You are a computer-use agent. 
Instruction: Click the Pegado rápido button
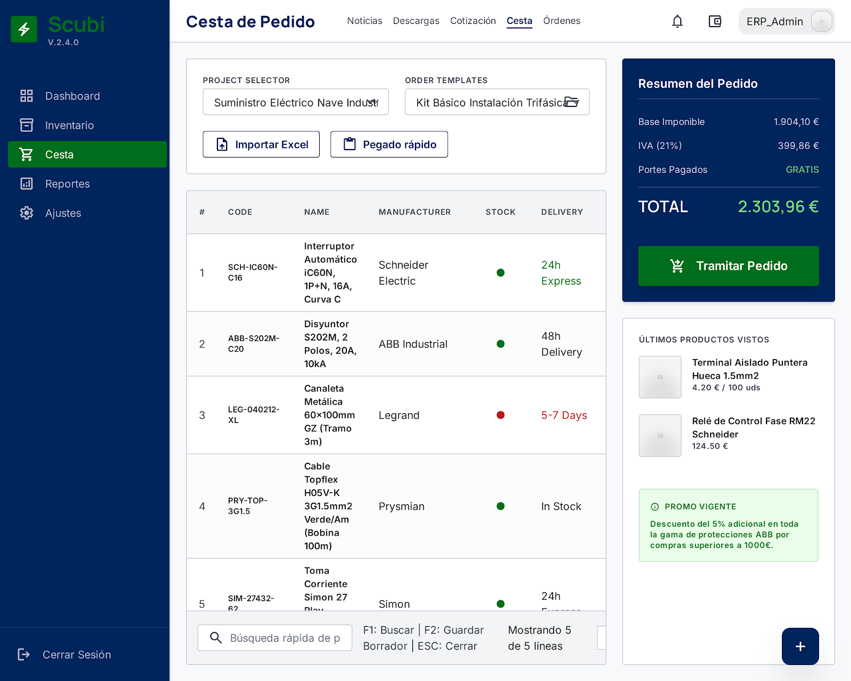click(389, 144)
